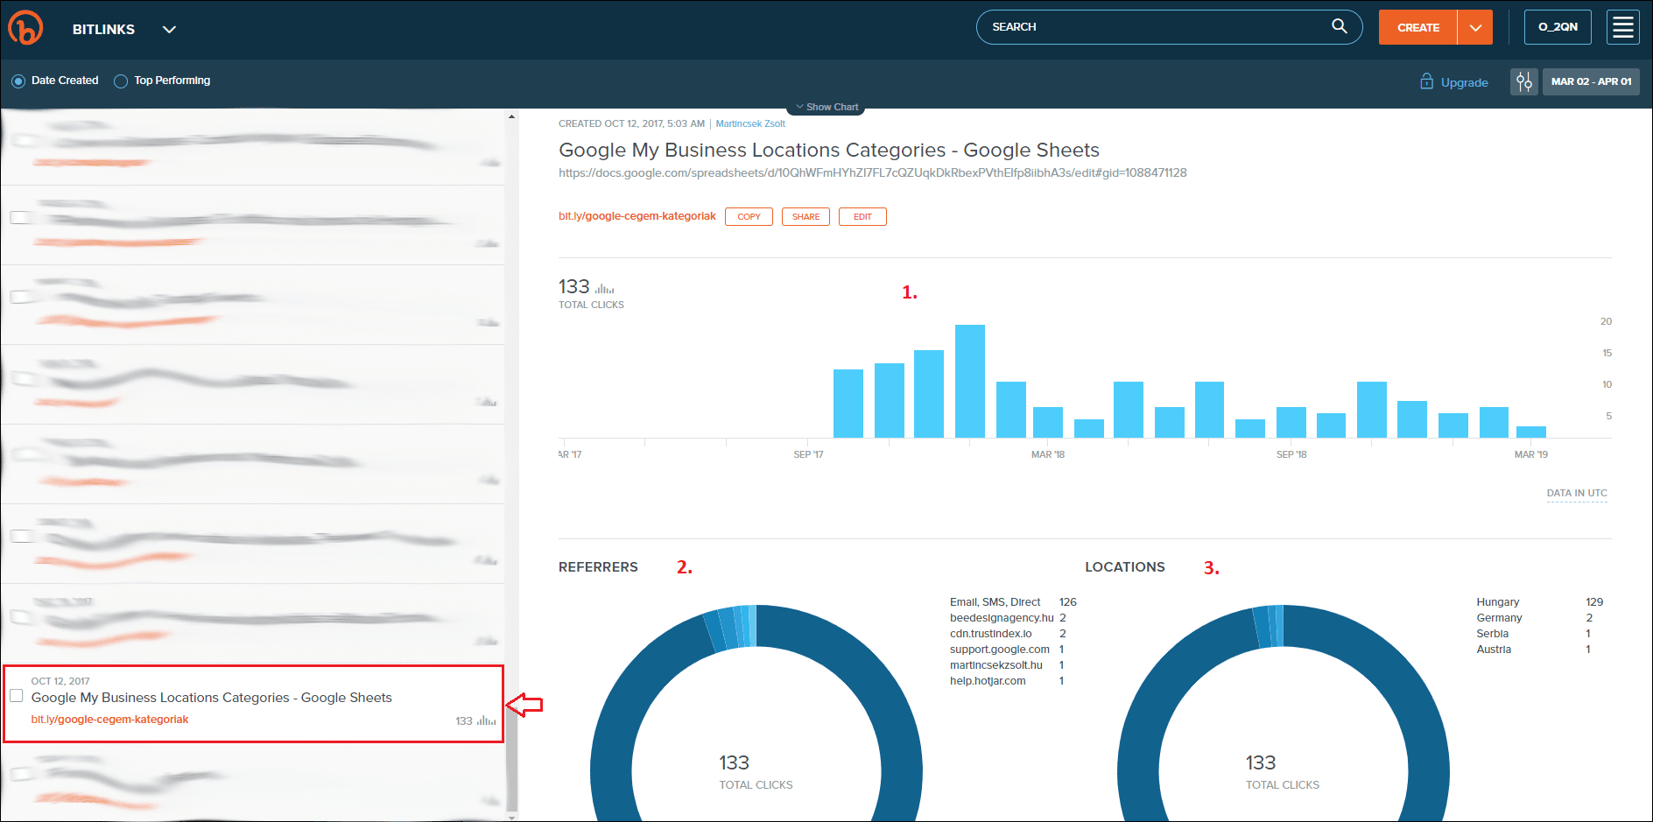Open the MAR 02 - APR 01 date range
Image resolution: width=1653 pixels, height=822 pixels.
click(1591, 81)
